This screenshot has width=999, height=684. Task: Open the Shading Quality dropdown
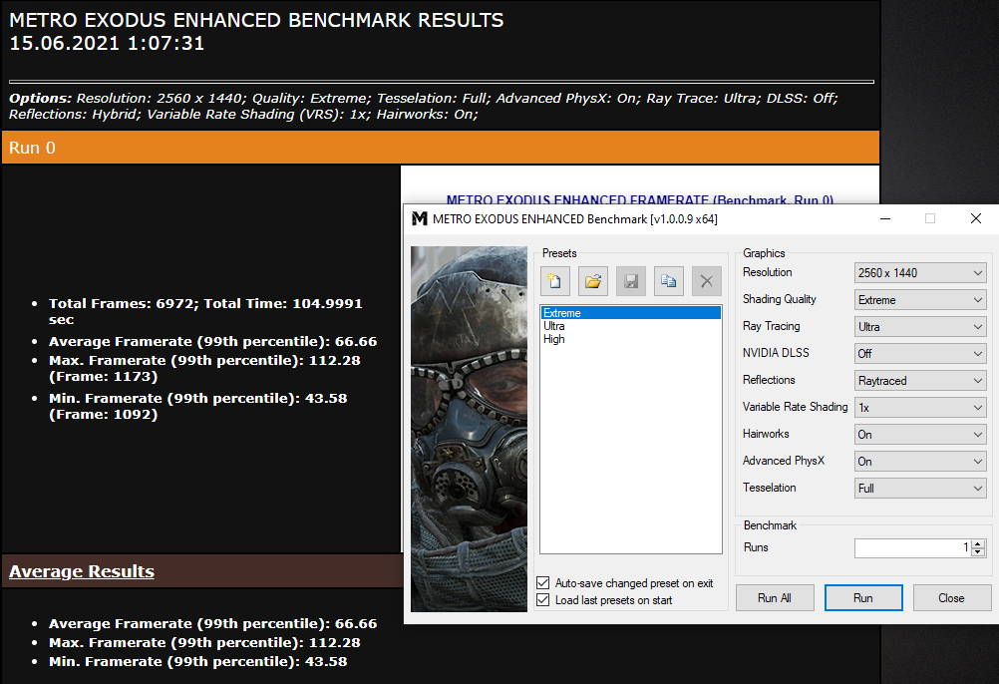[920, 300]
